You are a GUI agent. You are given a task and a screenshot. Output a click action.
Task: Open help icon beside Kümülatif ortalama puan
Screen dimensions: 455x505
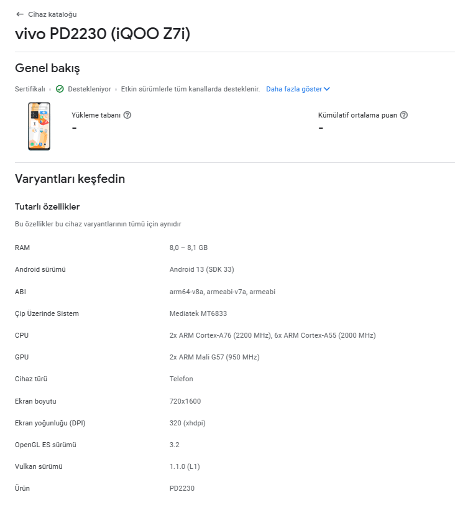(404, 115)
